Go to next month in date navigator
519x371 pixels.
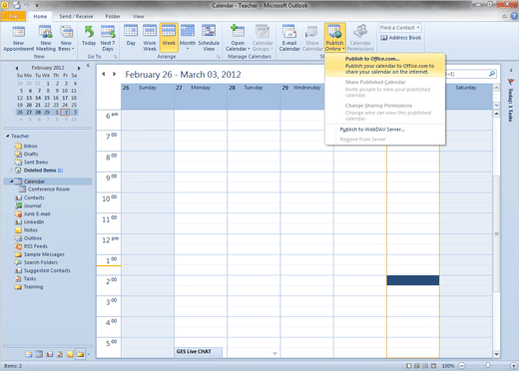pos(79,68)
